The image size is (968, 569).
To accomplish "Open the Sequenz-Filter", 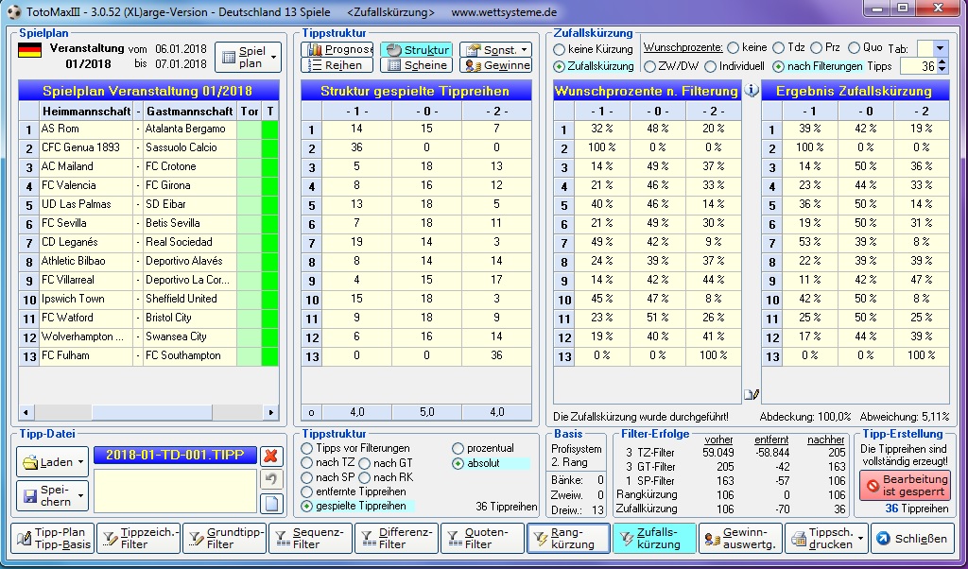I will tap(310, 539).
